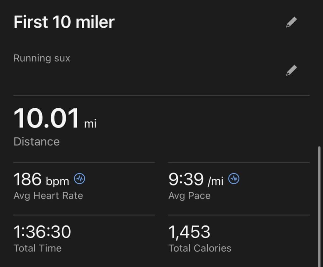
Task: Click the "Total Time" label
Action: click(38, 248)
